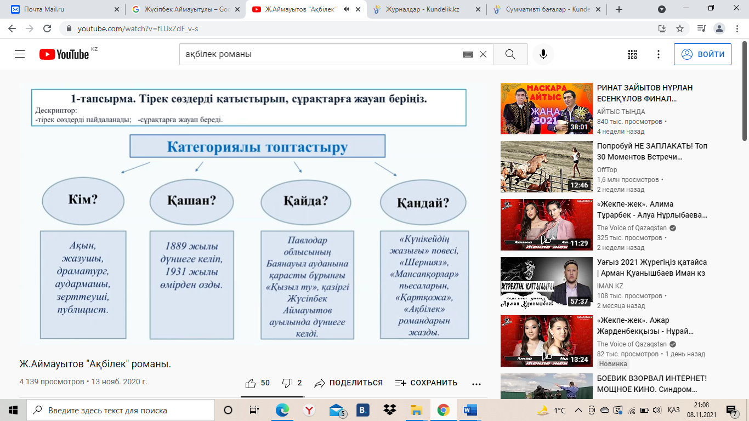This screenshot has height=421, width=749.
Task: Clear the YouTube search query
Action: (x=483, y=54)
